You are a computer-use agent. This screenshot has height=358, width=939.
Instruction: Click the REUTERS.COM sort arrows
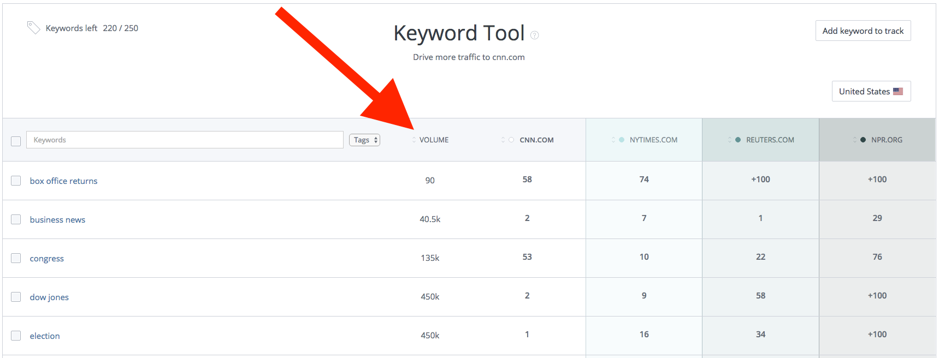[x=730, y=140]
